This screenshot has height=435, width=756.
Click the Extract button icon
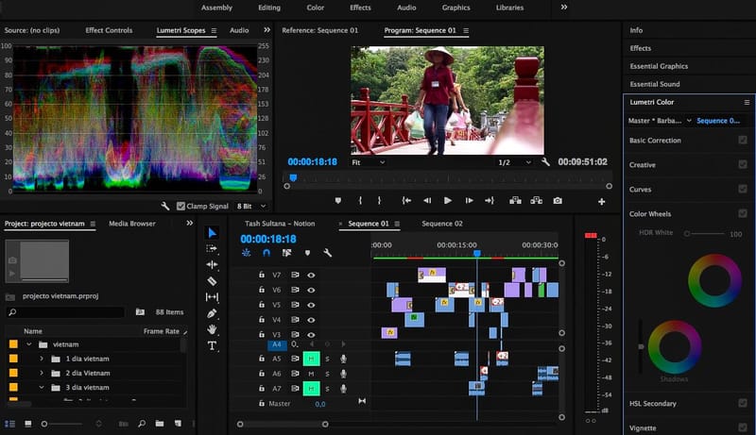click(536, 201)
